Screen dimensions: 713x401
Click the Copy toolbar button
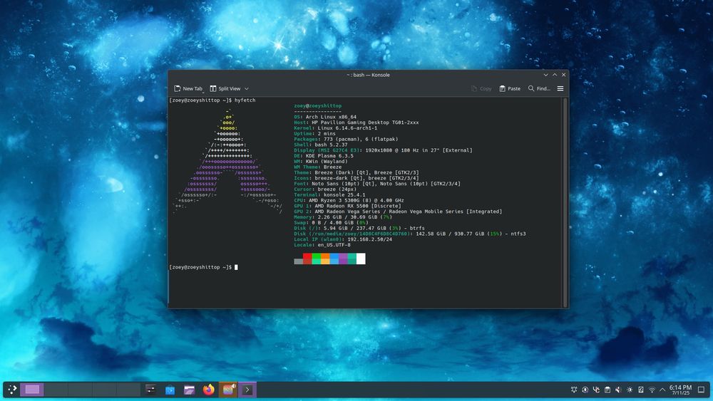481,88
